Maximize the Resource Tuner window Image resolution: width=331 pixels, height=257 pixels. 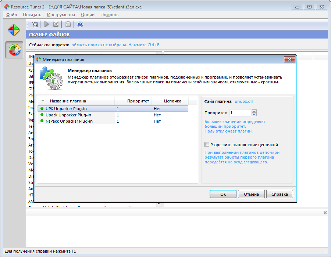[x=309, y=7]
